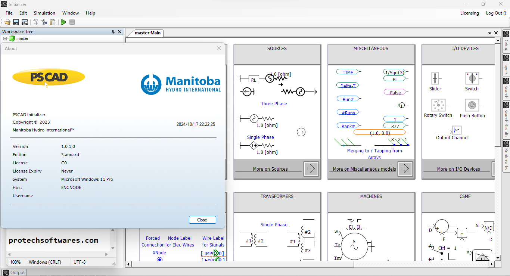Open the Bookmarks side panel tab
This screenshot has height=276, width=510.
click(506, 156)
